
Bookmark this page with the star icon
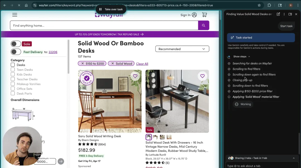tap(259, 5)
